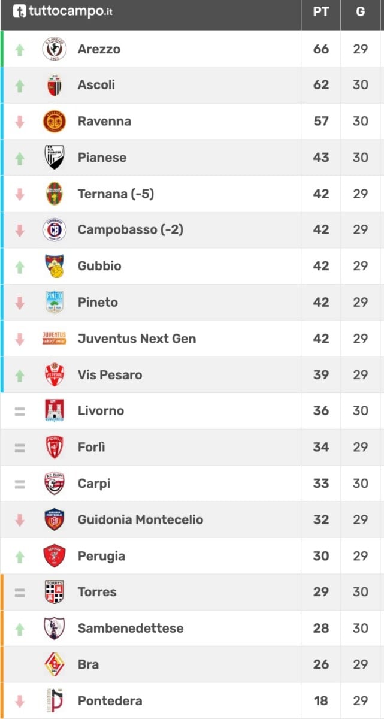
Task: Select the Juventus Next Gen logo
Action: pyautogui.click(x=55, y=339)
